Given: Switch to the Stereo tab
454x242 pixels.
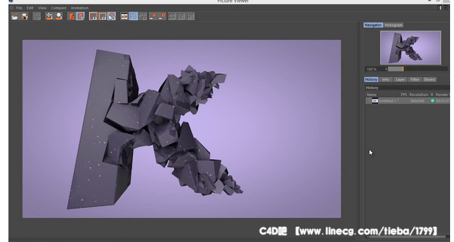Looking at the screenshot, I should (x=429, y=80).
